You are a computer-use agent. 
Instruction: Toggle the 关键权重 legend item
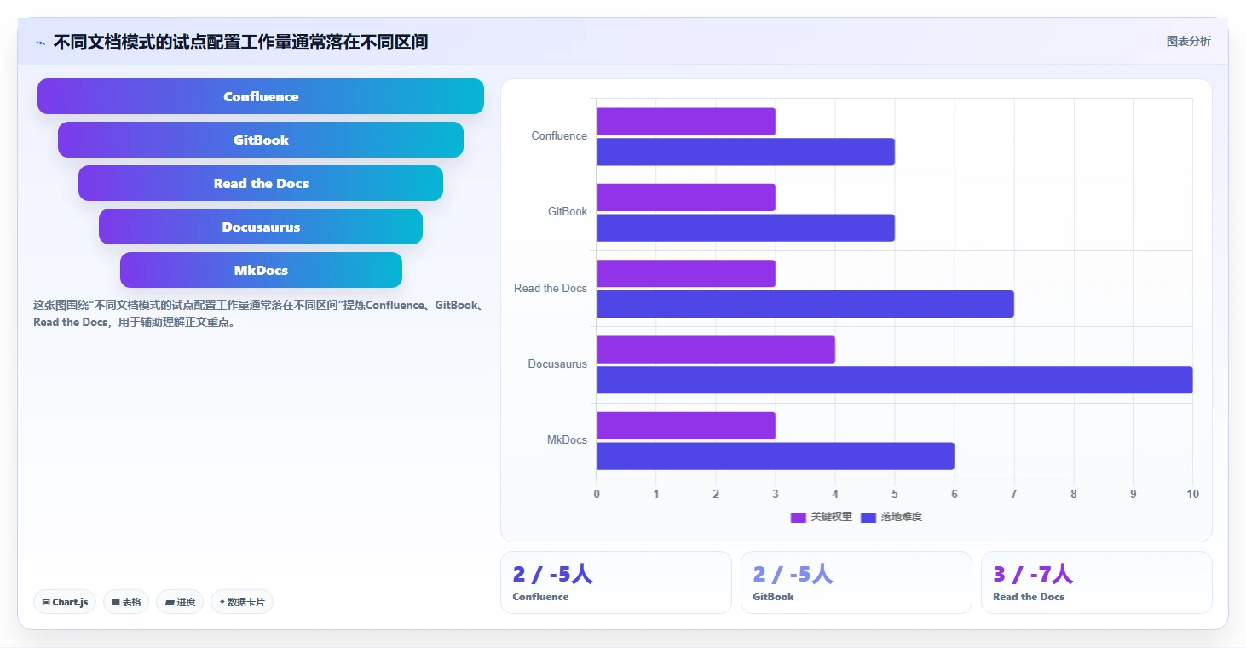click(x=822, y=517)
